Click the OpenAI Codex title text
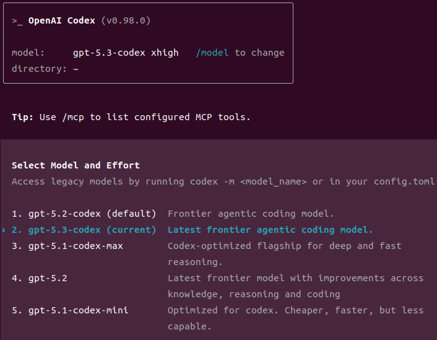Screen dimensions: 437x340 [62, 20]
